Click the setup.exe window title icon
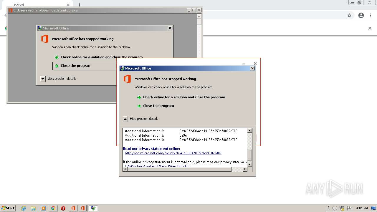The image size is (377, 212). click(11, 10)
